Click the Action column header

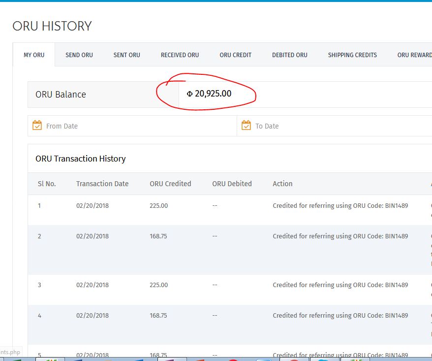pos(282,184)
